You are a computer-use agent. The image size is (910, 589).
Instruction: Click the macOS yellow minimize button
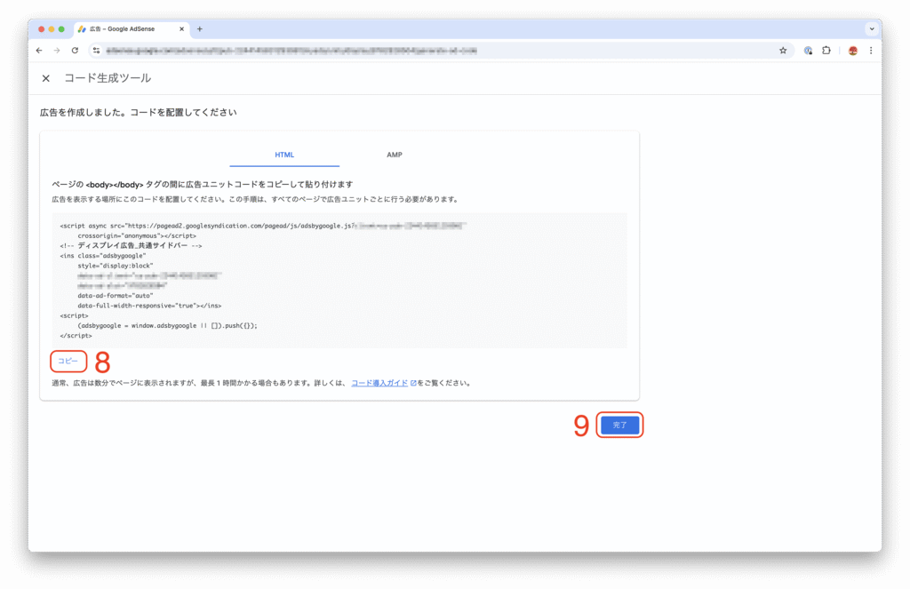[x=52, y=29]
